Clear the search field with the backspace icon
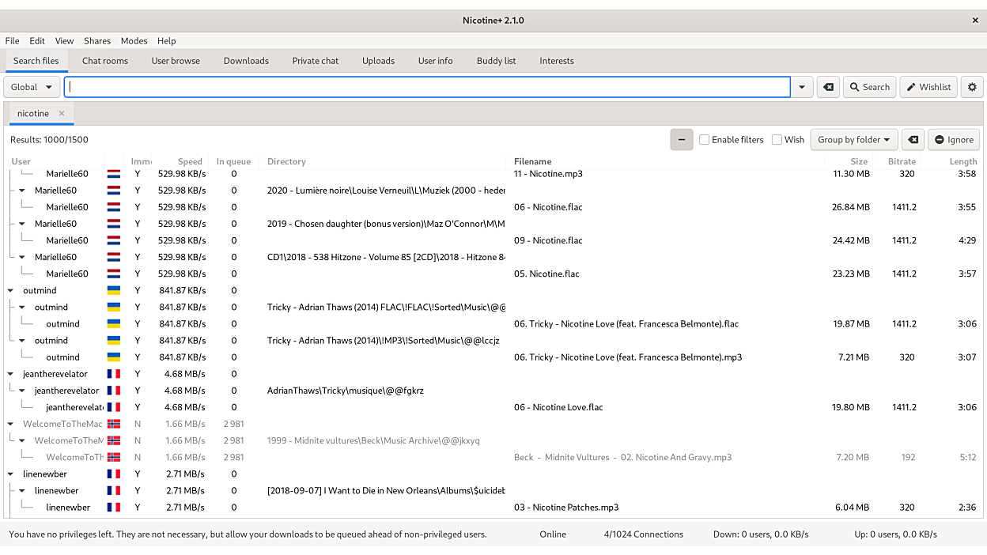The image size is (987, 555). [828, 87]
